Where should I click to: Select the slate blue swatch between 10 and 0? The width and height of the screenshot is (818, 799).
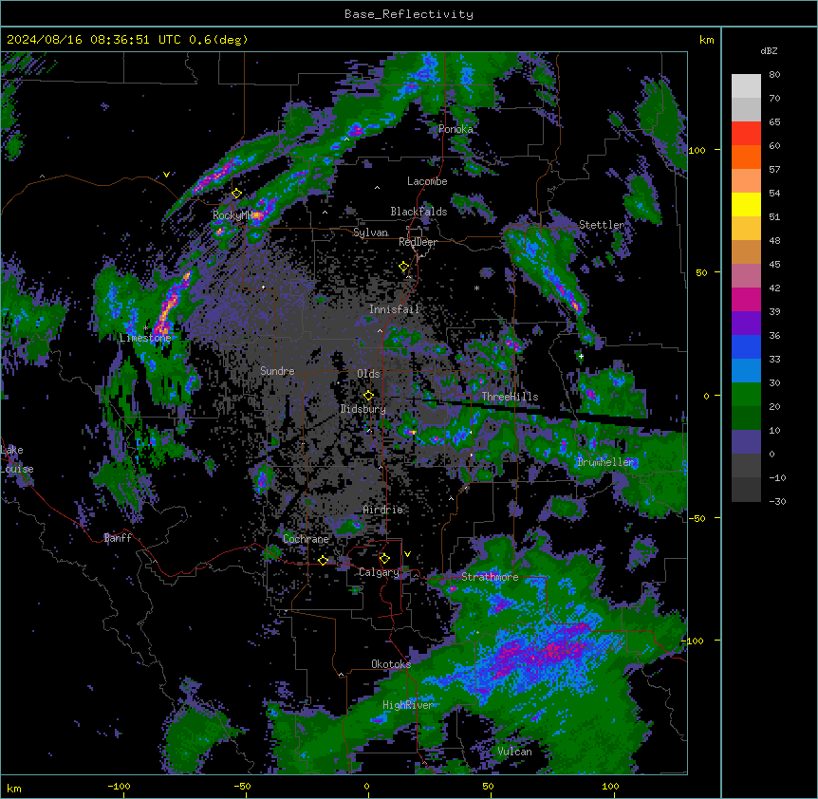tap(746, 442)
